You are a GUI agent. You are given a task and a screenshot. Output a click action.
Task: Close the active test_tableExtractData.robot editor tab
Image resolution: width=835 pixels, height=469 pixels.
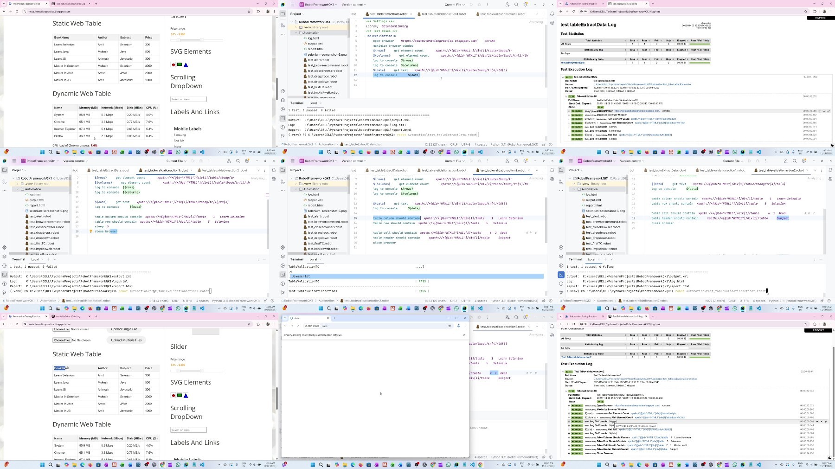point(412,14)
